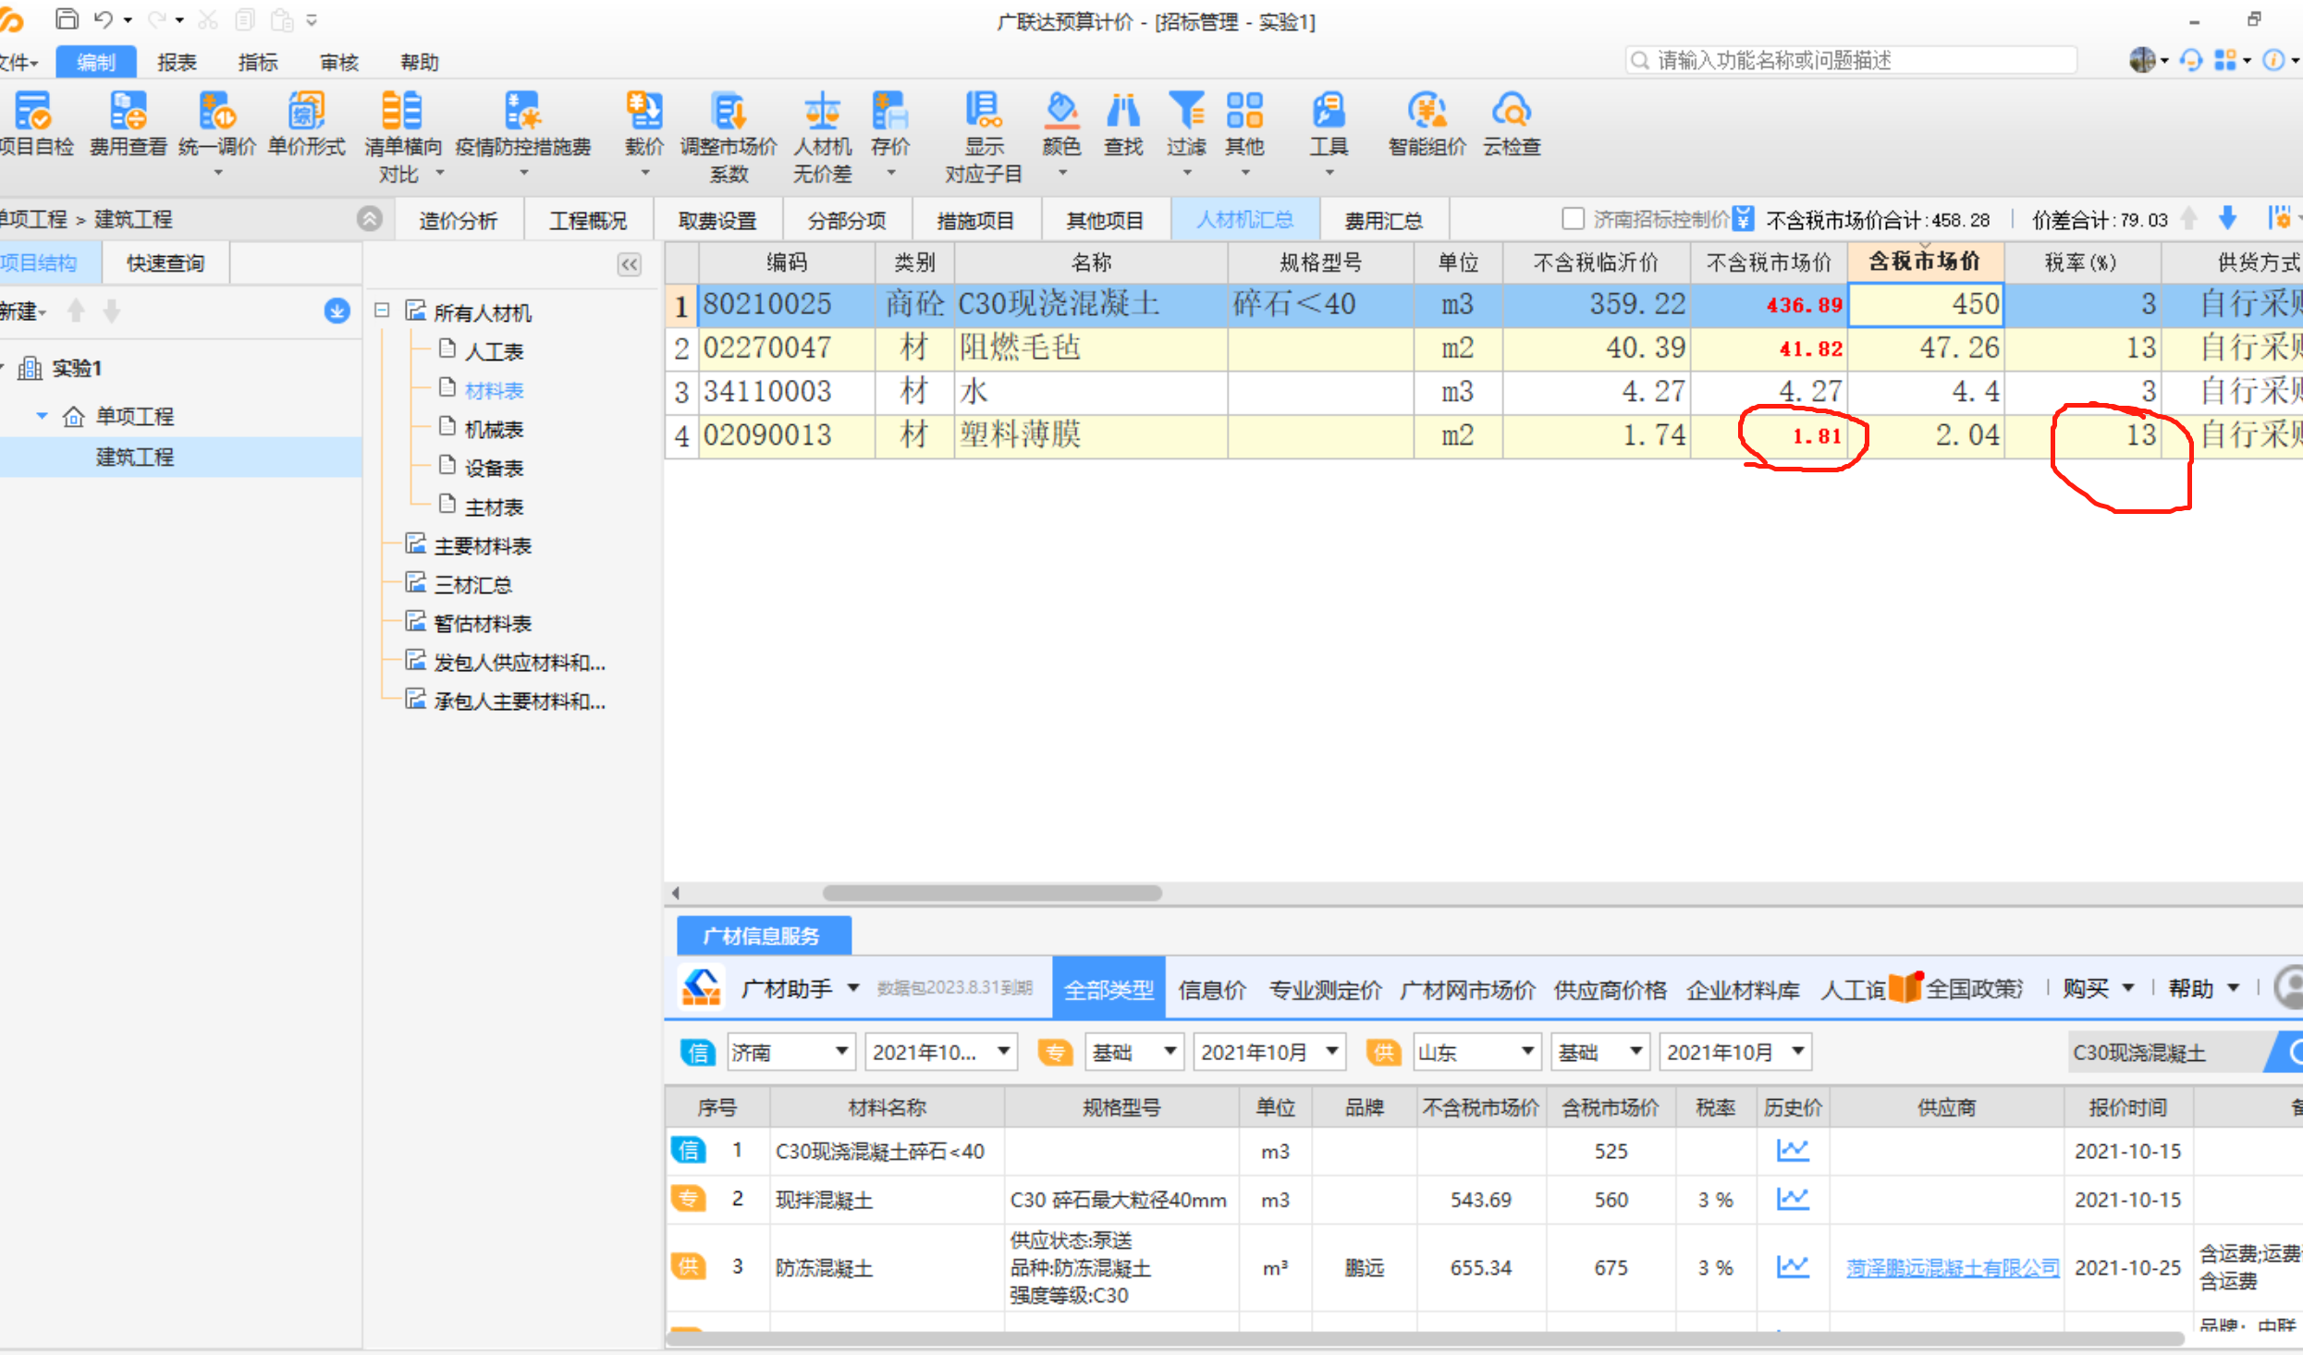The width and height of the screenshot is (2303, 1355).
Task: Click the 载价 icon
Action: [643, 112]
